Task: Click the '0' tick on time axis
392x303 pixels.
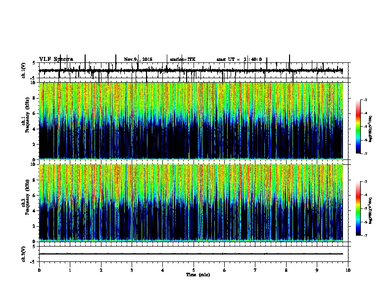Action: pos(39,270)
